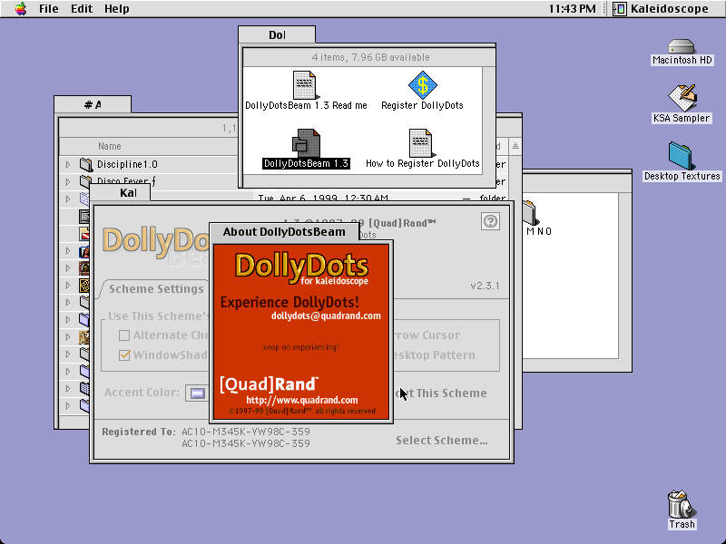This screenshot has height=544, width=726.
Task: Click the # A window title tab
Action: (93, 104)
